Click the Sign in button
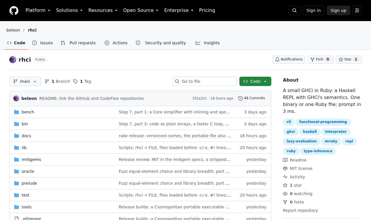Viewport: 371px width, 220px height. coord(314,10)
